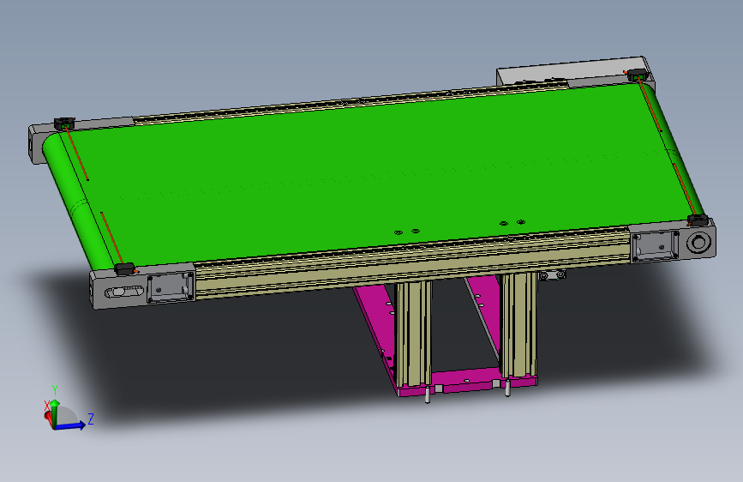This screenshot has width=743, height=482.
Task: Select the magenta base plate under the legs
Action: 467,382
